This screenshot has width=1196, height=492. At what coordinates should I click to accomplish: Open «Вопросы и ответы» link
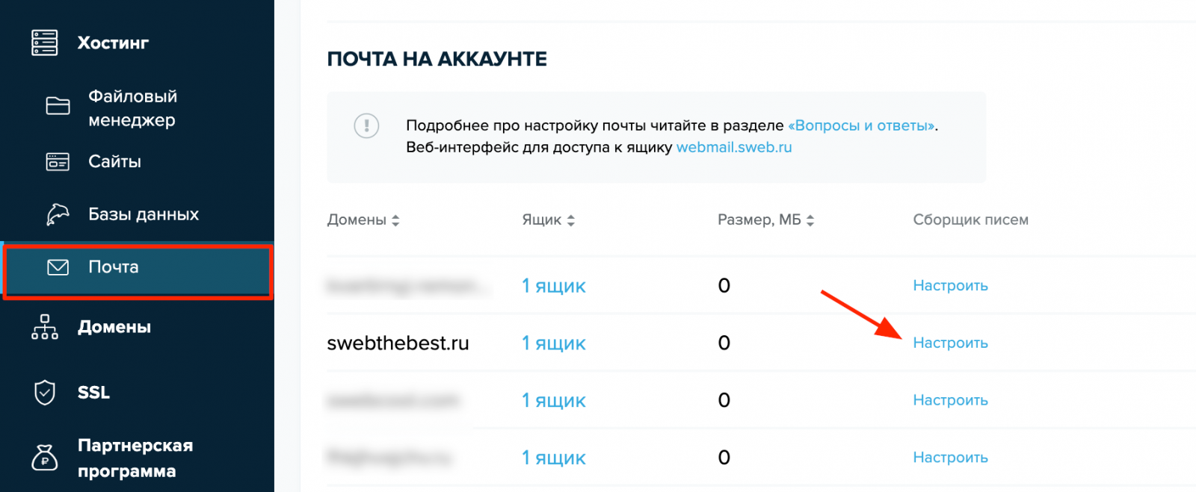pos(862,125)
